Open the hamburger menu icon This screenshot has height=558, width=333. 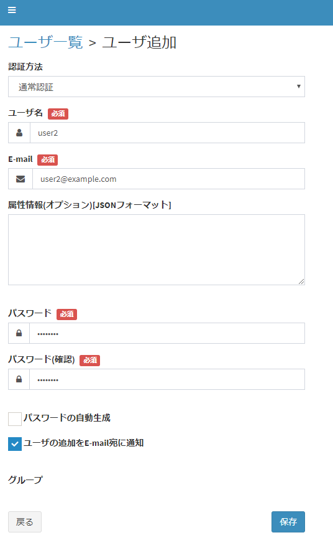tap(12, 10)
